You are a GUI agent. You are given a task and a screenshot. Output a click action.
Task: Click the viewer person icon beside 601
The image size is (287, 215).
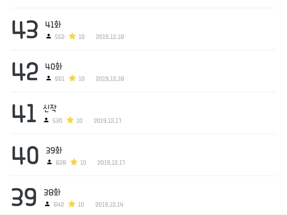[49, 78]
